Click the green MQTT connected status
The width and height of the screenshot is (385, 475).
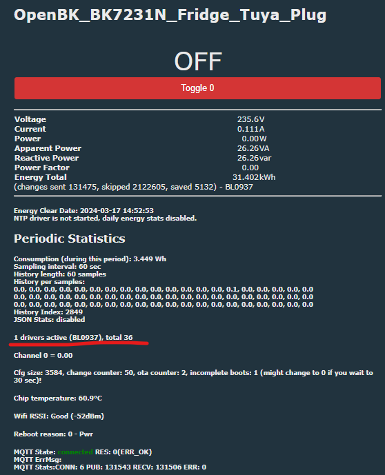click(75, 452)
